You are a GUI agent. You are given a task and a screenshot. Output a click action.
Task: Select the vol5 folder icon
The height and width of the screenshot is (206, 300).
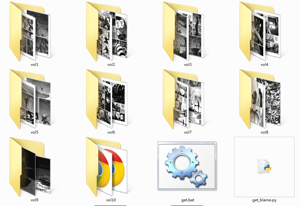coord(30,99)
